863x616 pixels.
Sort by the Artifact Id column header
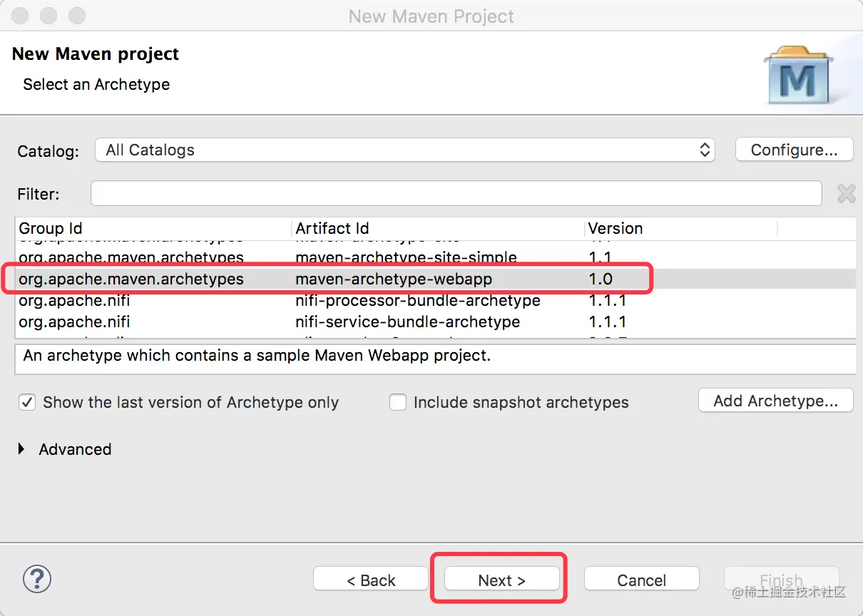click(437, 228)
